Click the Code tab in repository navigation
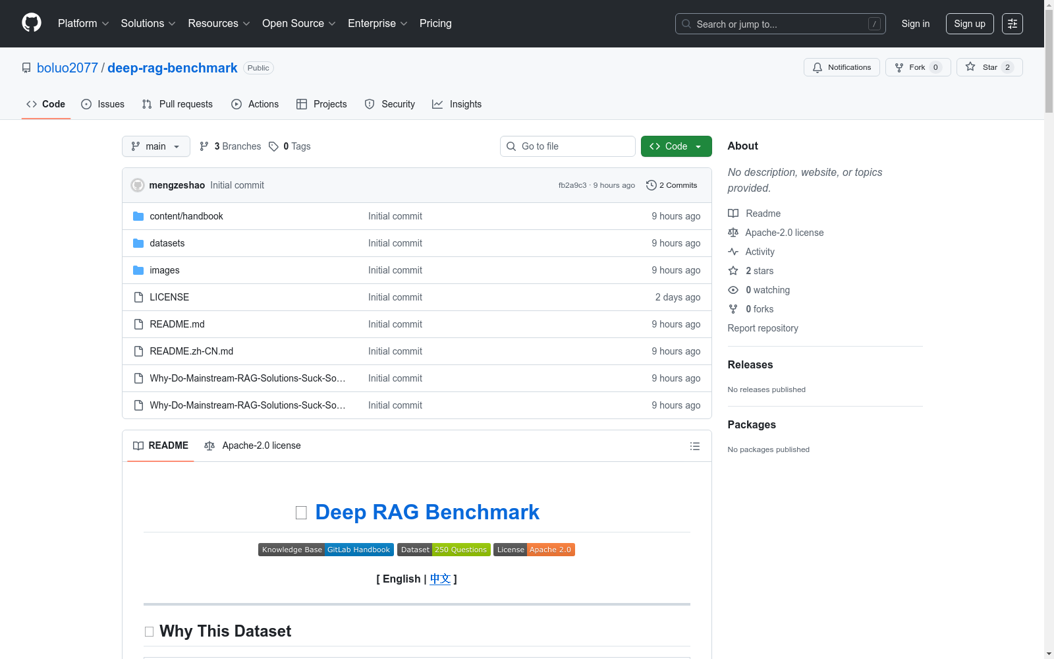 point(46,104)
